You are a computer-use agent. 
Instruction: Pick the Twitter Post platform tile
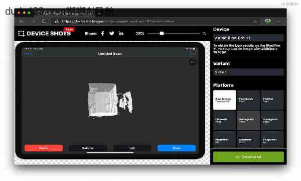pos(272,100)
